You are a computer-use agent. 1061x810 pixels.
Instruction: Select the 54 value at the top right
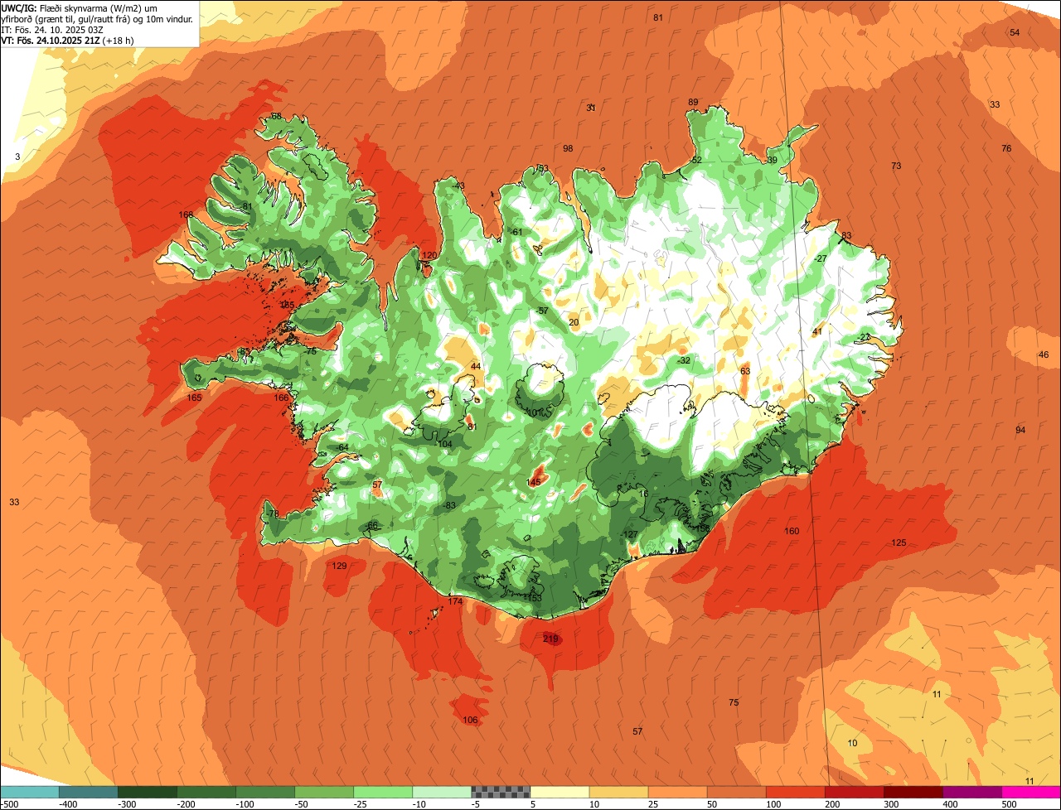pyautogui.click(x=1015, y=32)
